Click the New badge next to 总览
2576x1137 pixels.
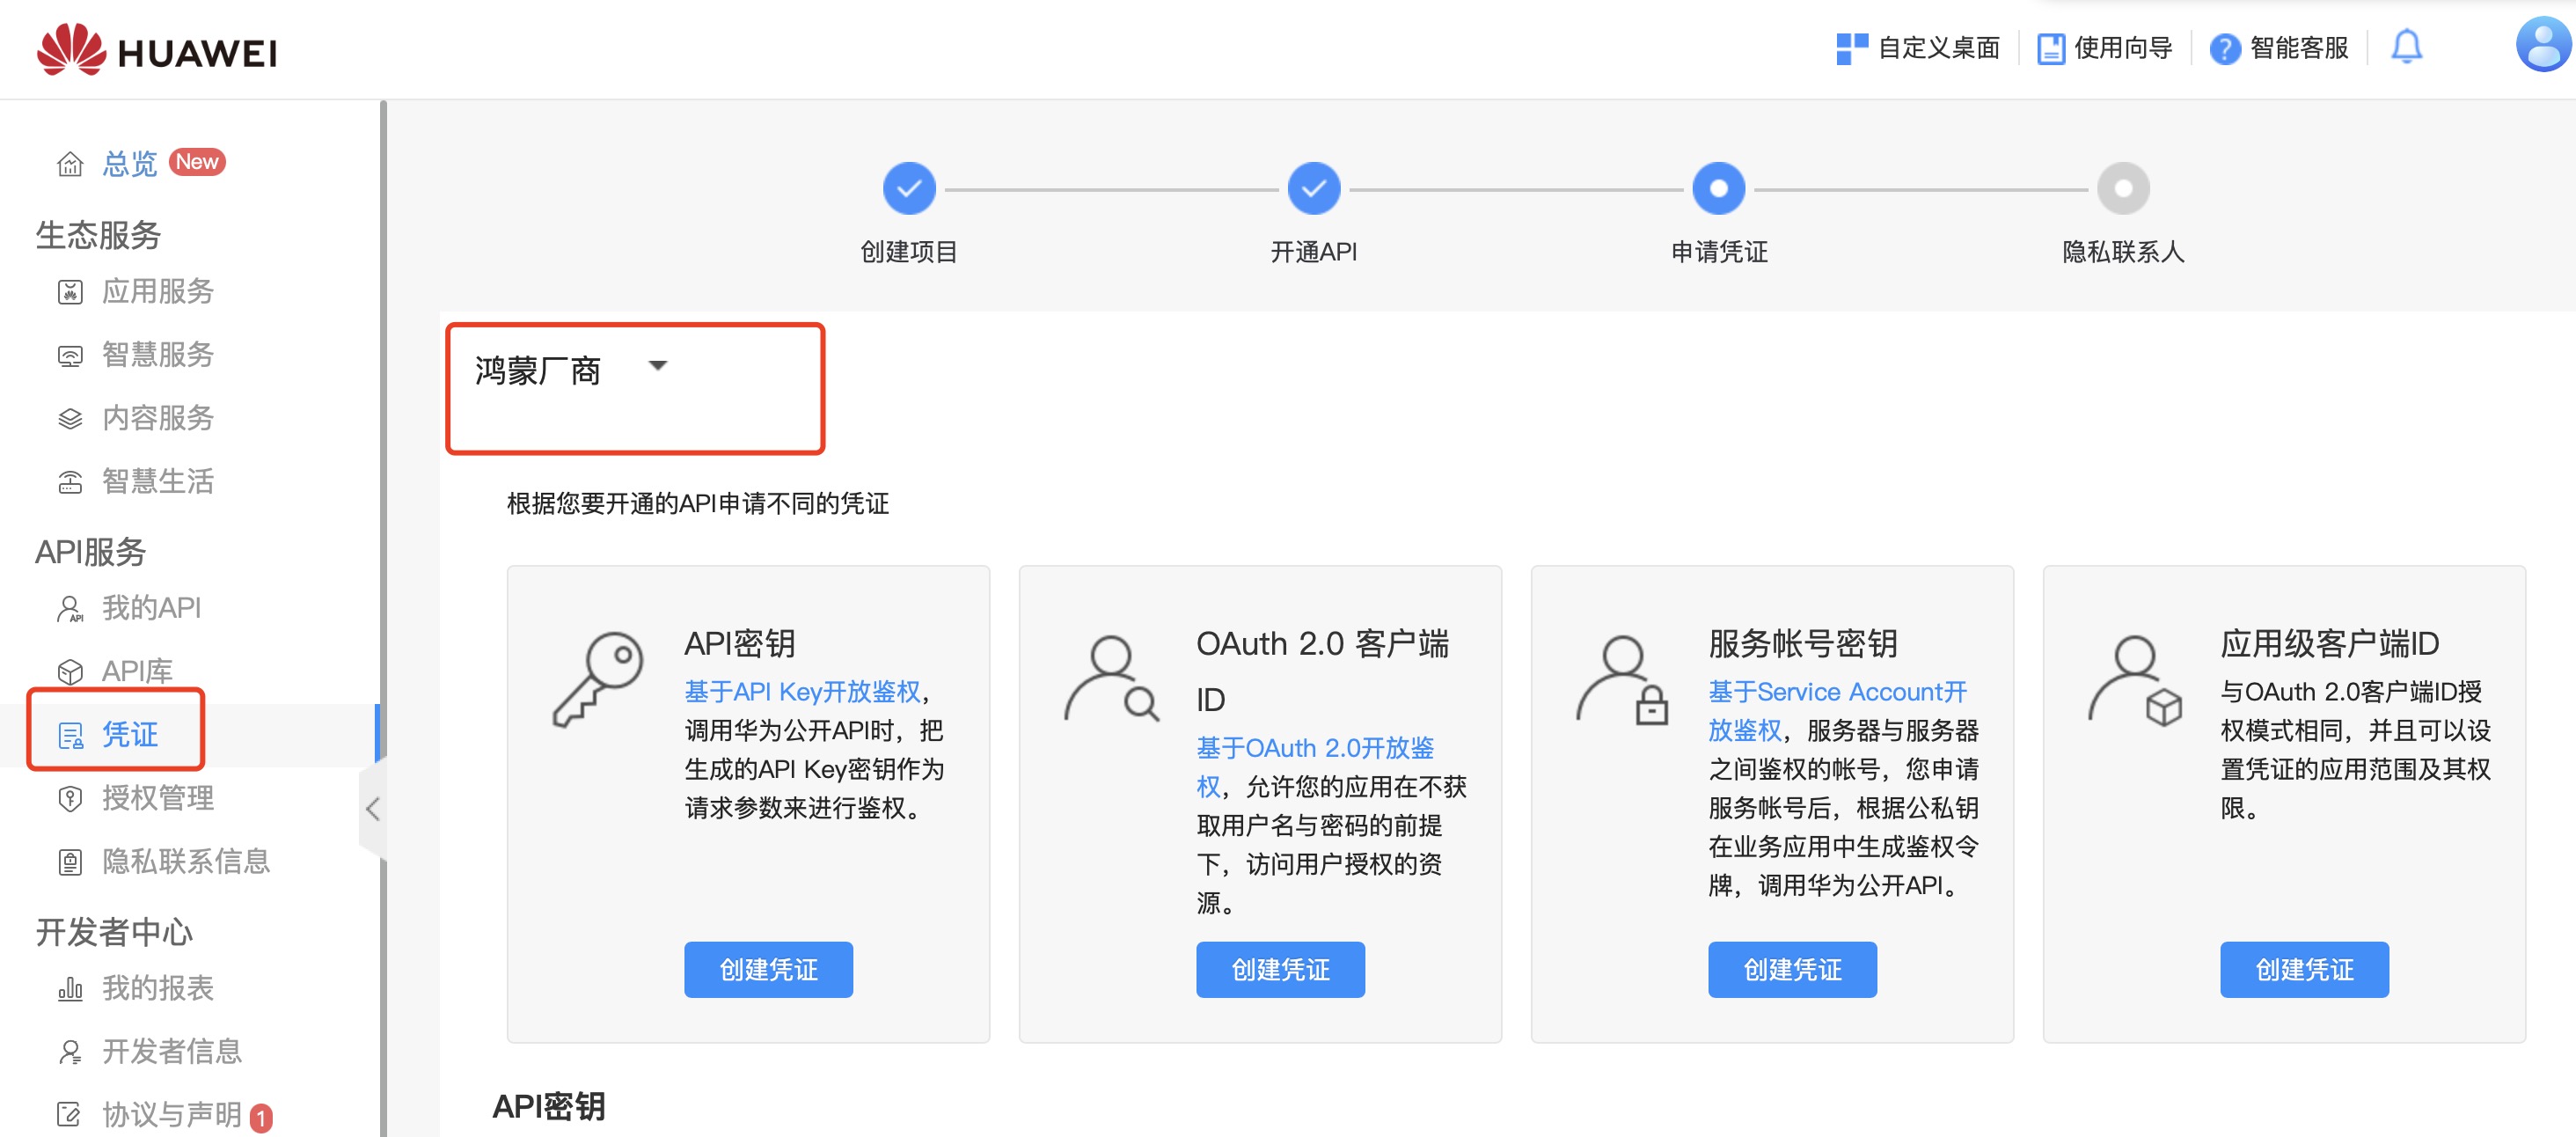click(197, 162)
